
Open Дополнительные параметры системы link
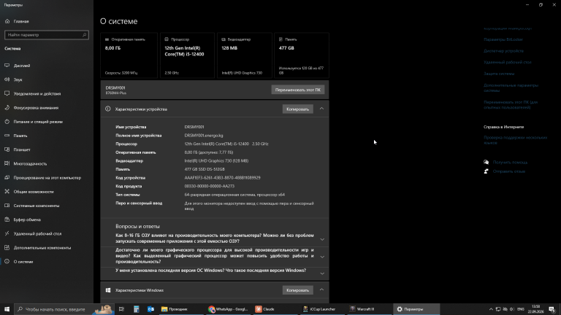pyautogui.click(x=511, y=87)
